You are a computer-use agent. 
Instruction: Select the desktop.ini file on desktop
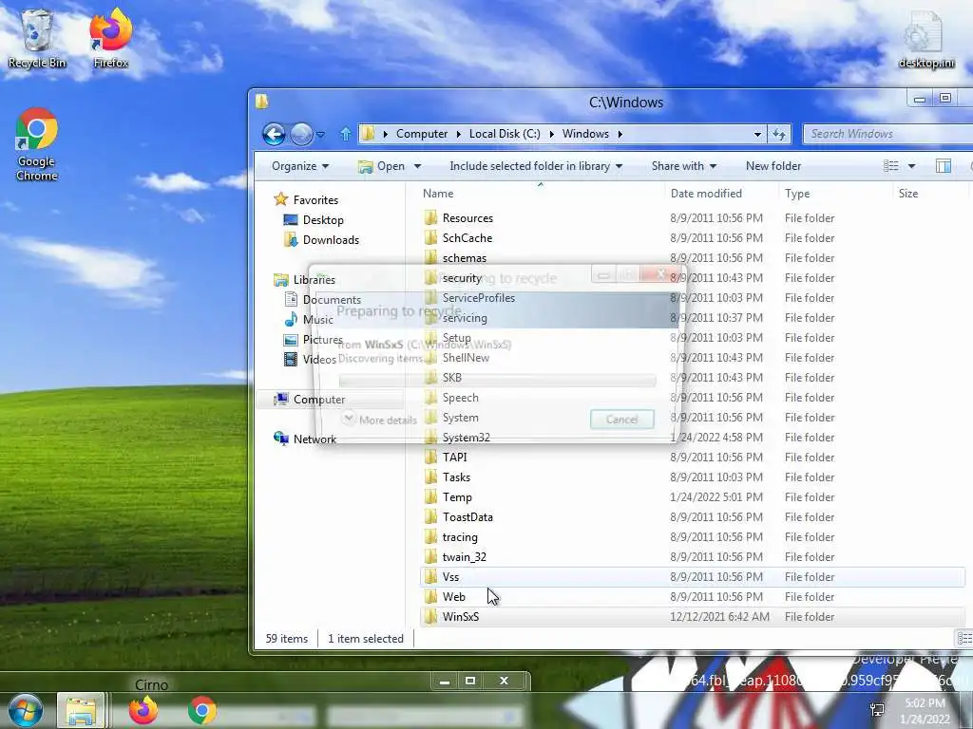pyautogui.click(x=925, y=39)
